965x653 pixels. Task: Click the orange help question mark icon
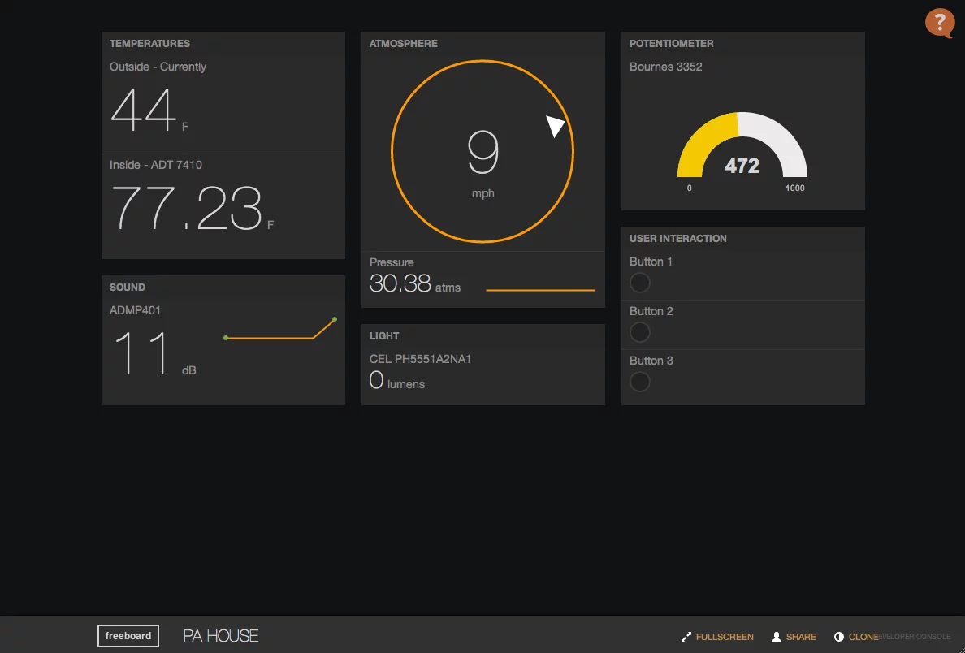(x=939, y=22)
